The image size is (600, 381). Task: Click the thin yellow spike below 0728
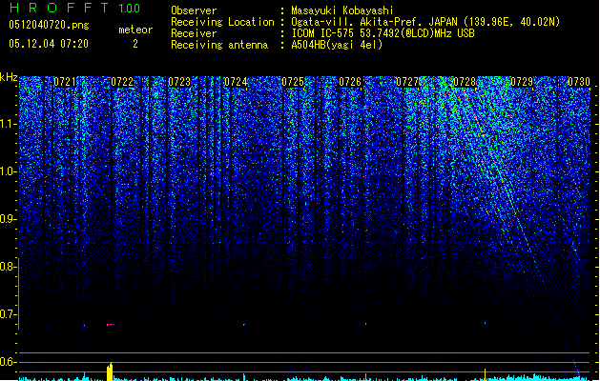(486, 374)
